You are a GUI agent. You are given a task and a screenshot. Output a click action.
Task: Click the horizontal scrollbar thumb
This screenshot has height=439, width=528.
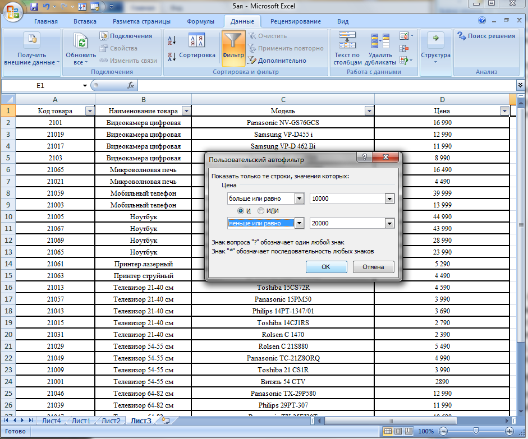[x=391, y=420]
